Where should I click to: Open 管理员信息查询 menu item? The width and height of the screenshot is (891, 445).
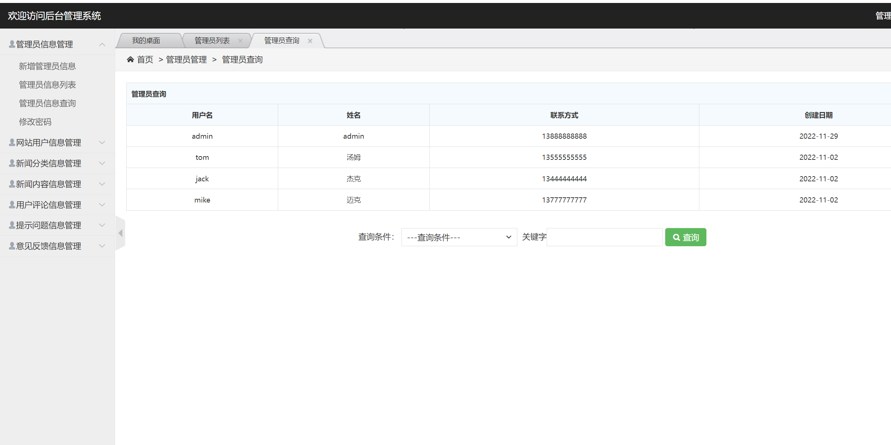[47, 103]
